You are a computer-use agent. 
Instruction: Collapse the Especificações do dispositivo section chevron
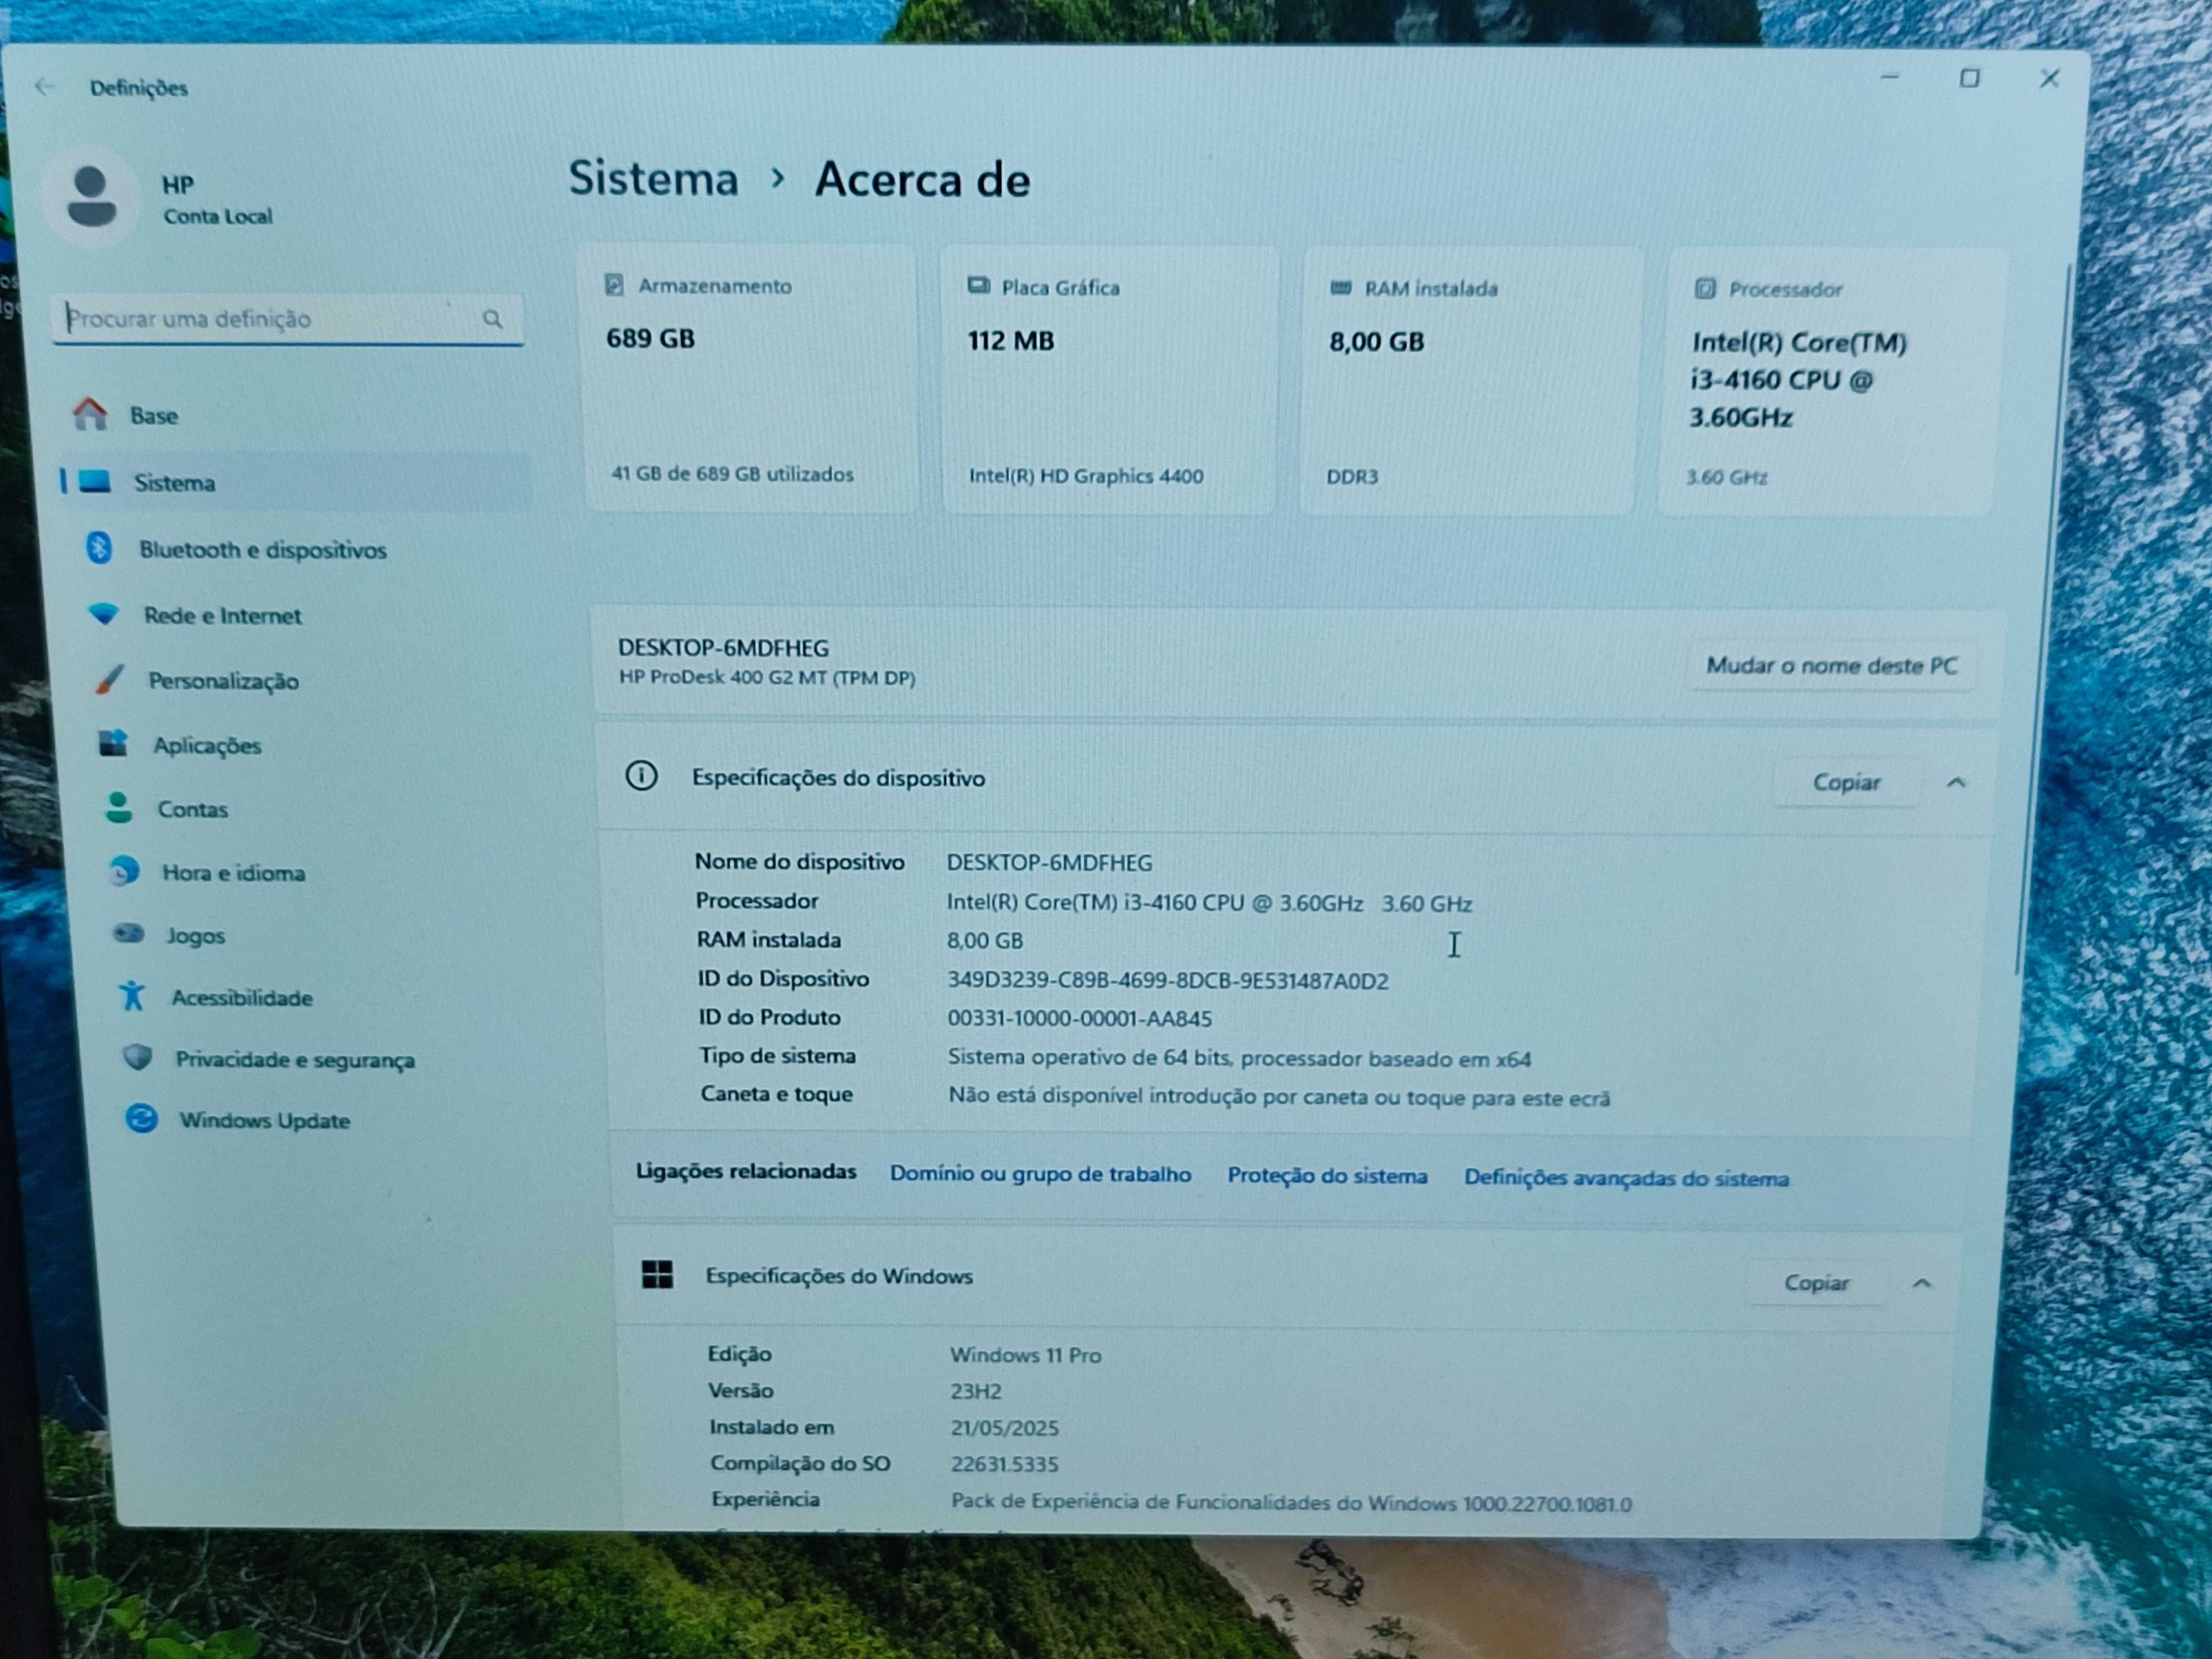pos(1957,782)
